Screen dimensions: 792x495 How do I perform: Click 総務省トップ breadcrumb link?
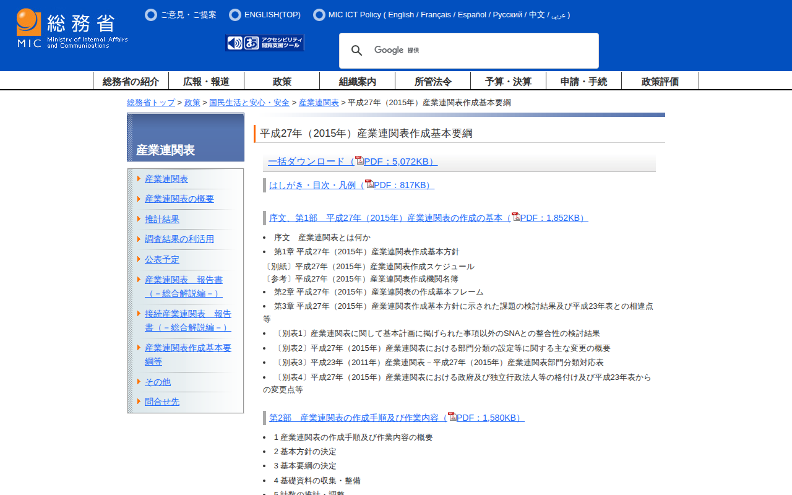point(151,103)
